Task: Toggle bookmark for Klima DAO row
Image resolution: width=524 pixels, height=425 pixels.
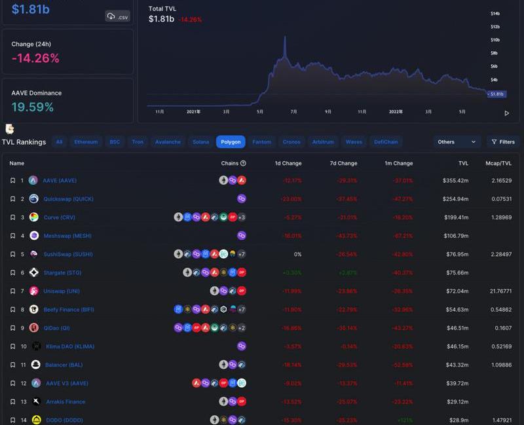Action: 12,346
